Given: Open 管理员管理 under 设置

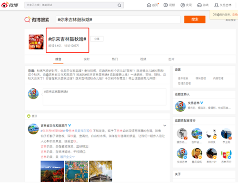Looking at the screenshot, I should pyautogui.click(x=184, y=83).
